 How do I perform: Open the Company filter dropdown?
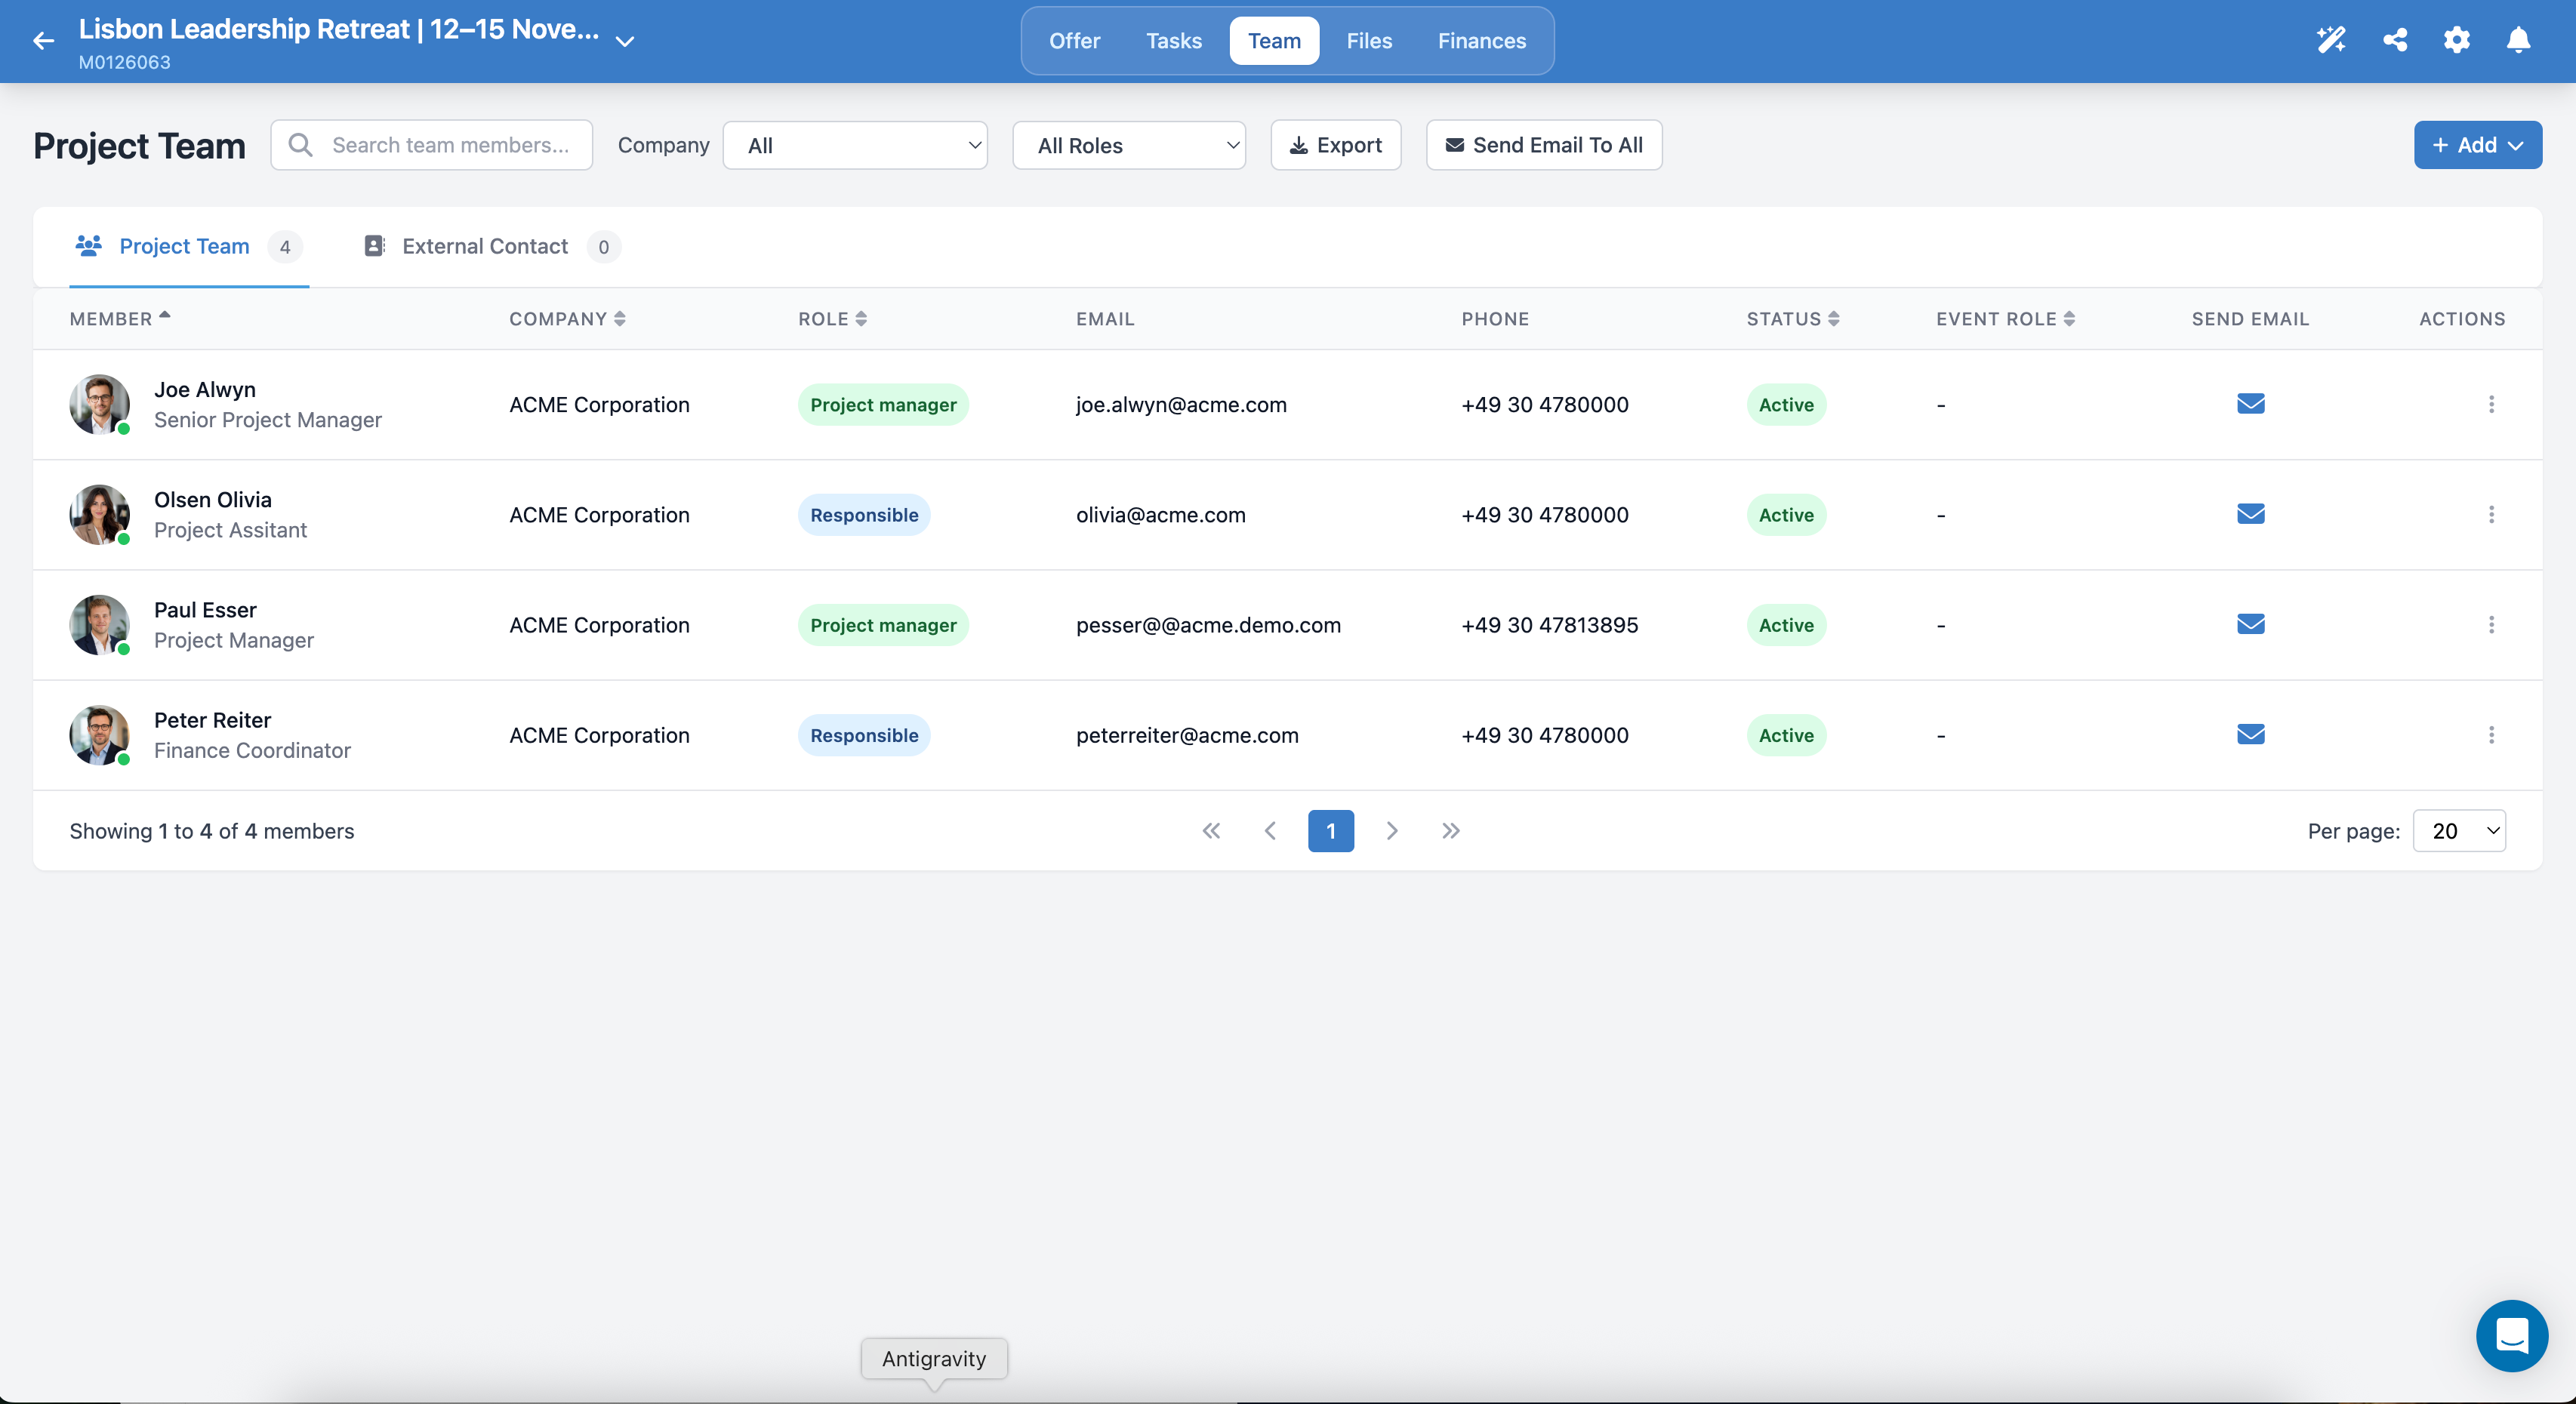(x=855, y=145)
